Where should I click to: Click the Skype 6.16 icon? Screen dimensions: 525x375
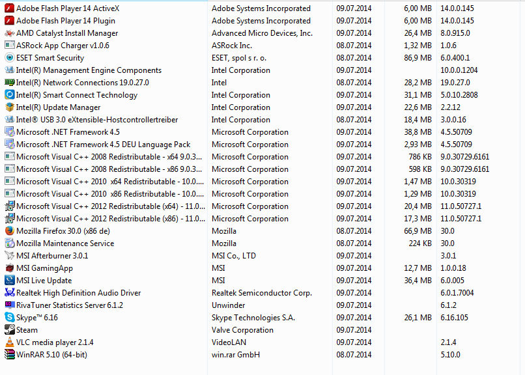click(9, 318)
